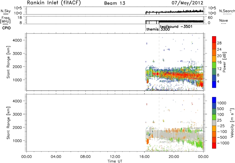Click the "Time UT" axis title

pos(115,161)
